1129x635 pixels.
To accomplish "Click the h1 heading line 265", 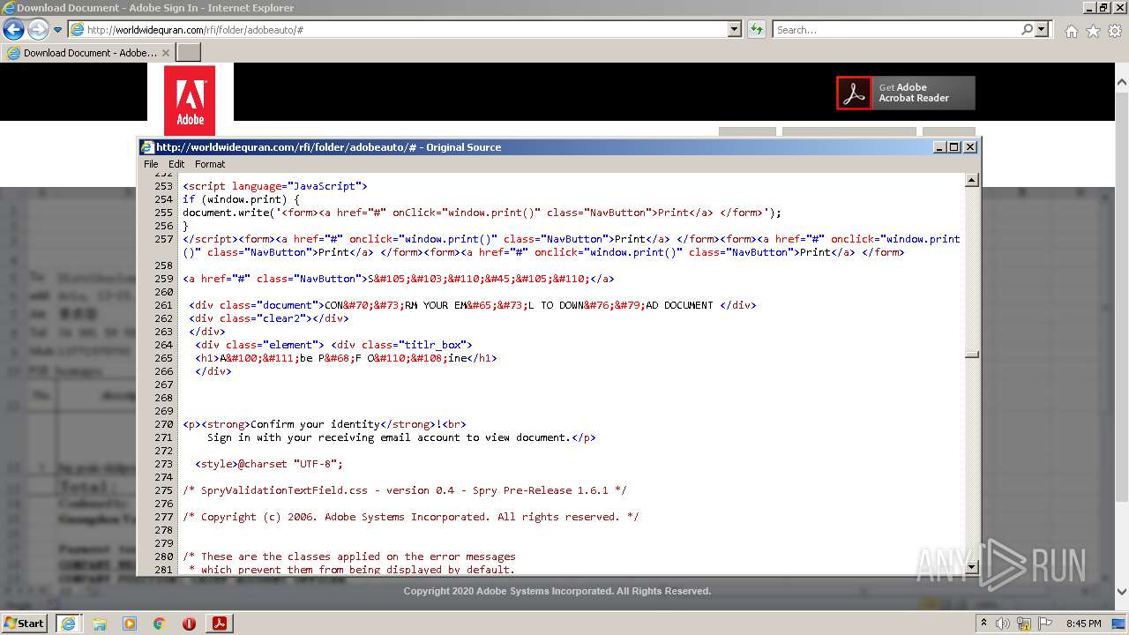I will pos(346,358).
